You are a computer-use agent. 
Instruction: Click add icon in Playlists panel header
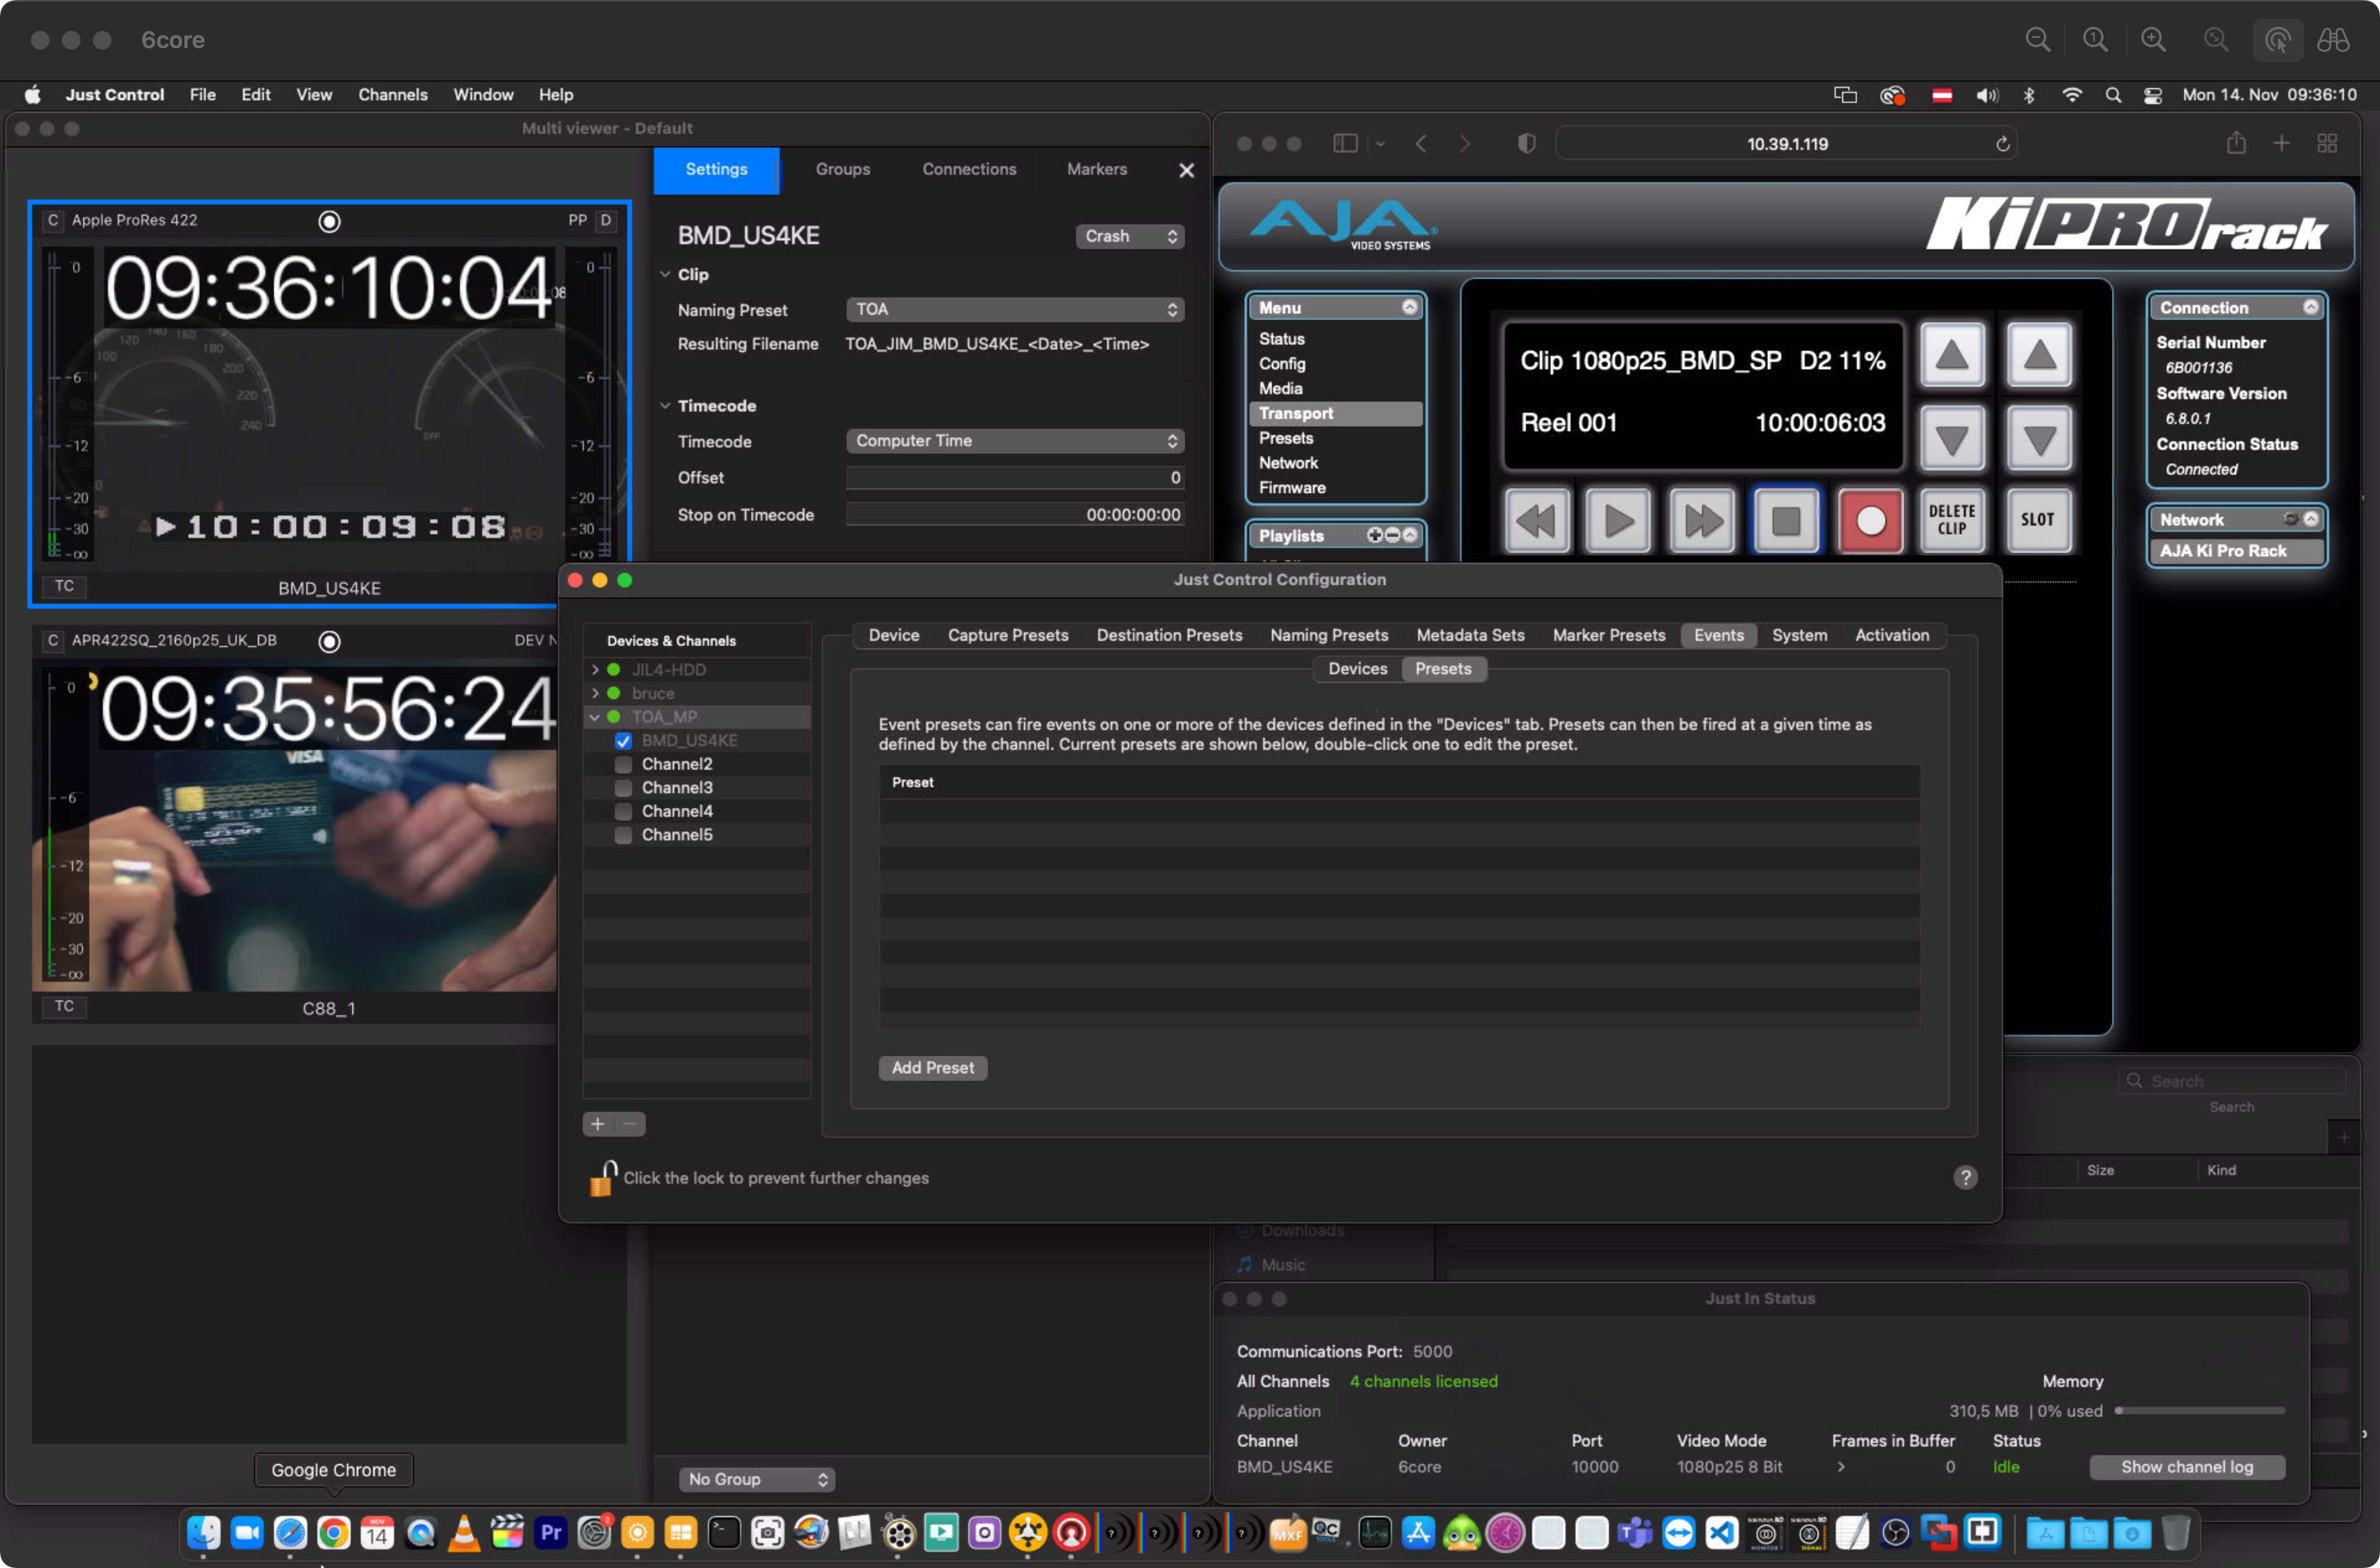(x=1375, y=535)
